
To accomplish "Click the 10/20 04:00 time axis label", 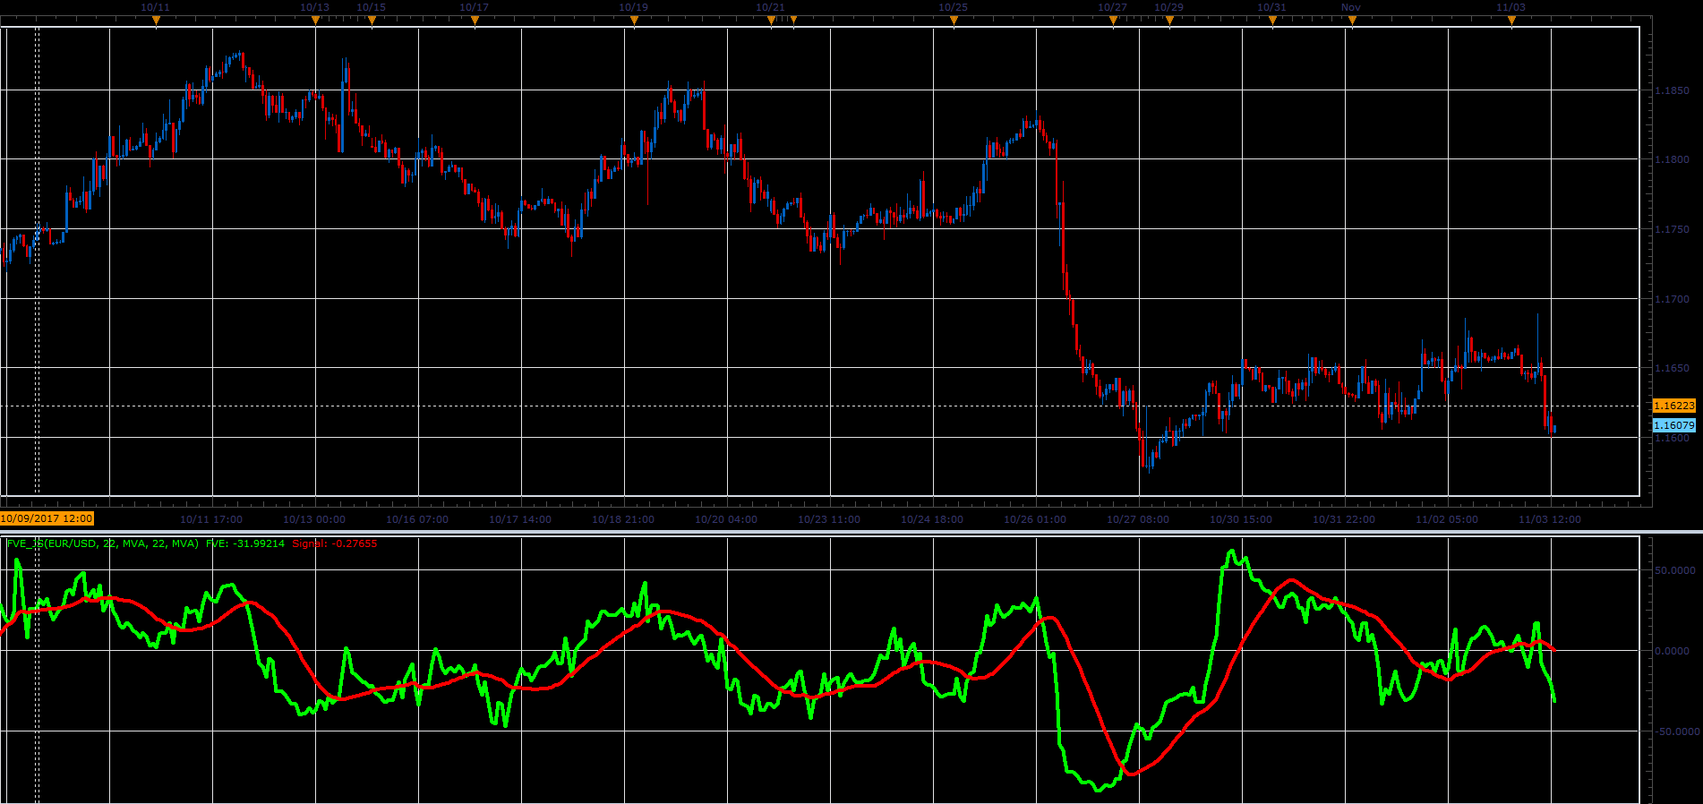I will coord(726,519).
